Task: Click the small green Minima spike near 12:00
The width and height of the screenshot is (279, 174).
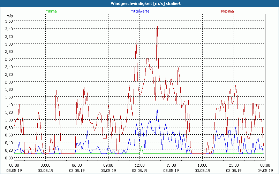Action: (141, 148)
